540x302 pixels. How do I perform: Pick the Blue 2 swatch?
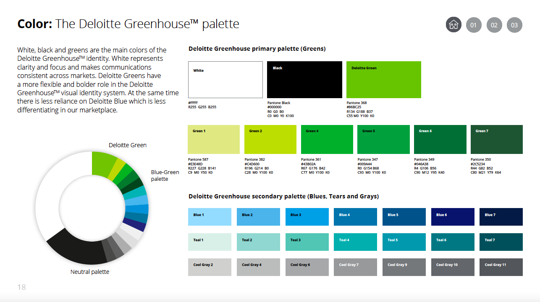click(x=258, y=217)
